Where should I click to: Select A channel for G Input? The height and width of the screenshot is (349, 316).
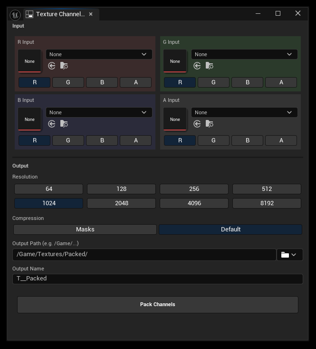[x=281, y=82]
